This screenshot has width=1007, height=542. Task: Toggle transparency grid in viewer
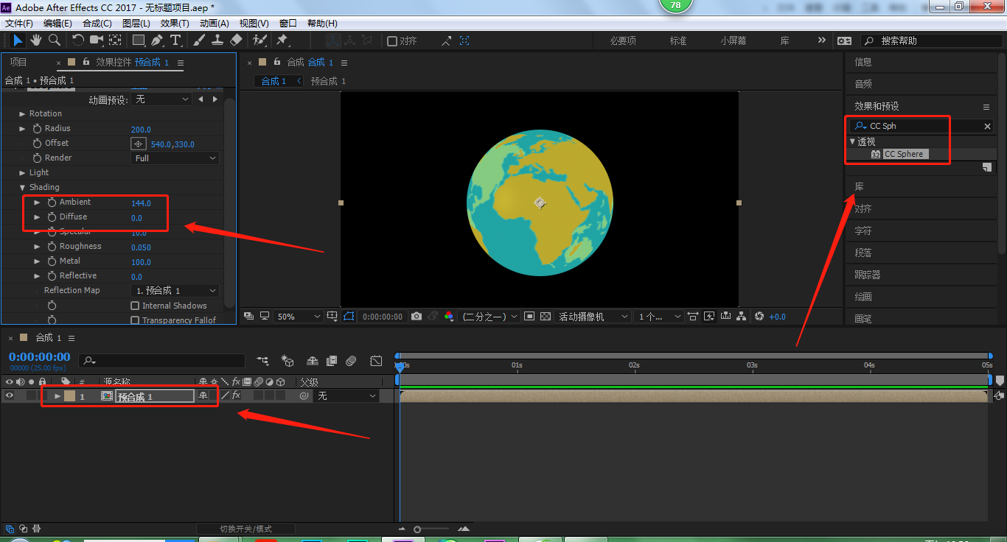tap(545, 316)
